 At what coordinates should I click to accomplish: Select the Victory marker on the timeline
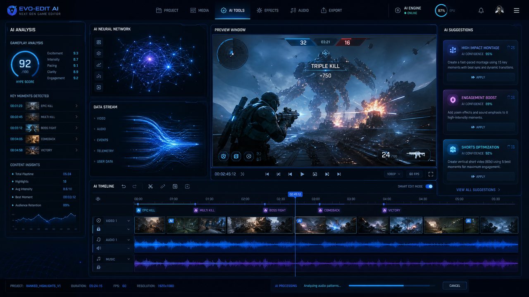tap(391, 210)
